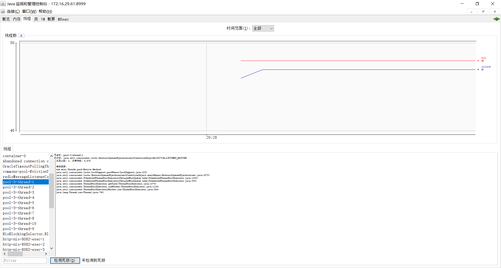Click the TIMED_WAITING state line

point(122,158)
